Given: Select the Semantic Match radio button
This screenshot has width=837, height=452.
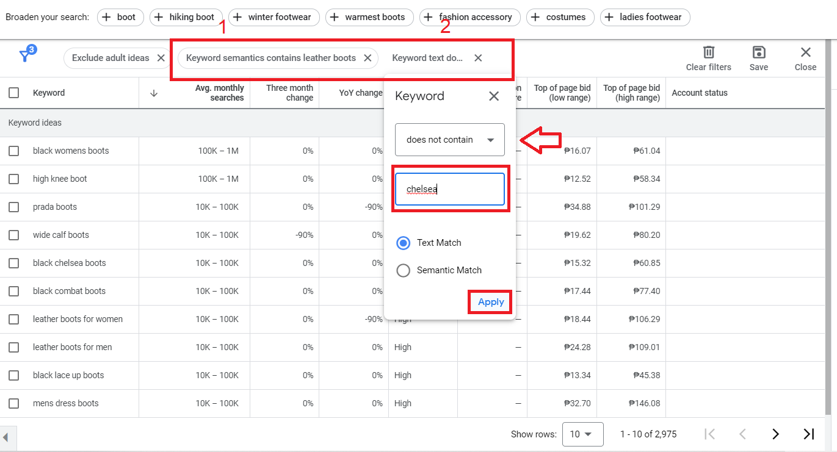Looking at the screenshot, I should [x=403, y=270].
